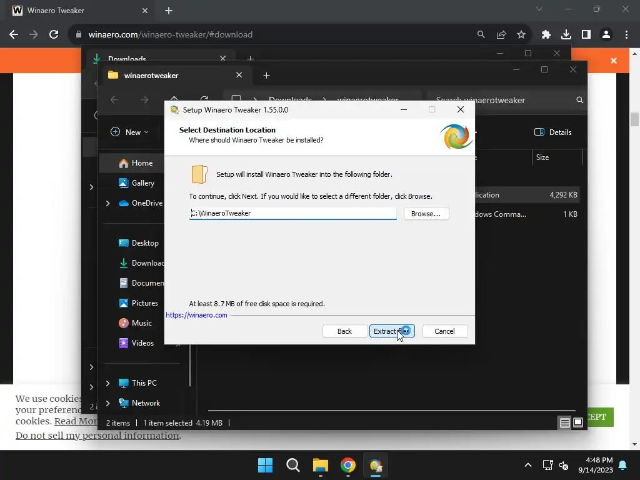Go back in the winaerotweaker Explorer window
This screenshot has height=480, width=640.
(x=114, y=100)
